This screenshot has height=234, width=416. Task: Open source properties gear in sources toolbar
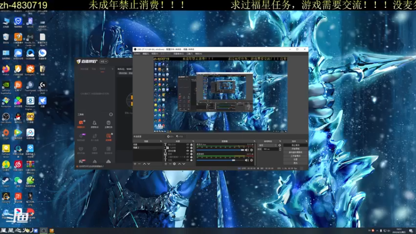[x=174, y=164]
